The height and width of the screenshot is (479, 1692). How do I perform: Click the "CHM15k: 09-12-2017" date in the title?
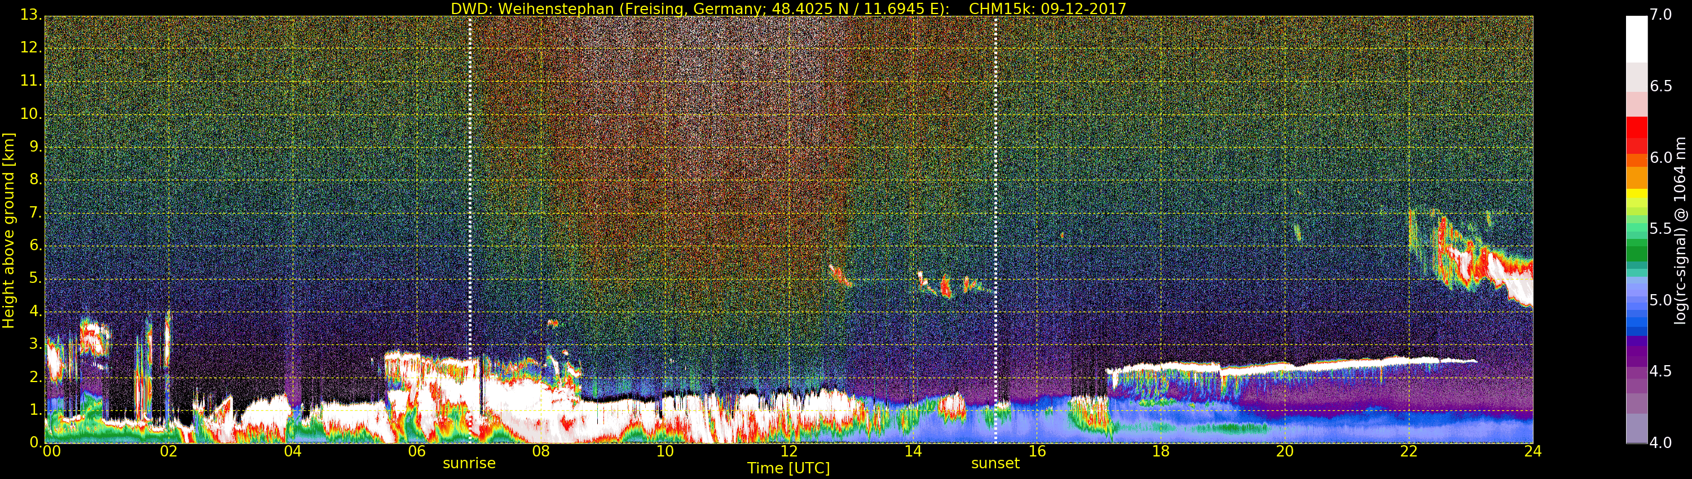tap(1048, 8)
